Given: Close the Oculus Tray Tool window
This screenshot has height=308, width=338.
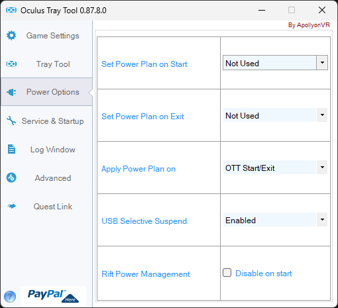Looking at the screenshot, I should [322, 10].
